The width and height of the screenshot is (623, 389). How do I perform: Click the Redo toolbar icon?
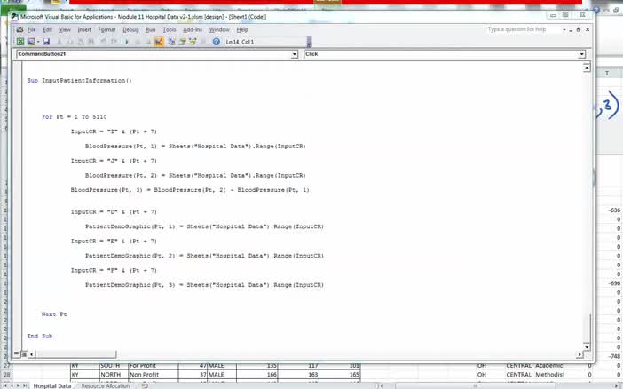click(x=114, y=42)
